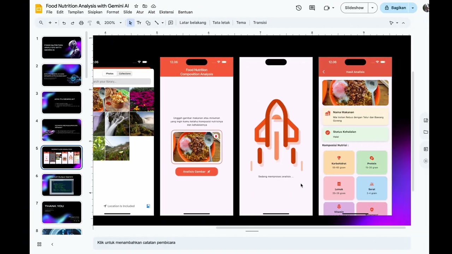Screen dimensions: 452x254
Task: Print the presentation
Action: point(81,23)
